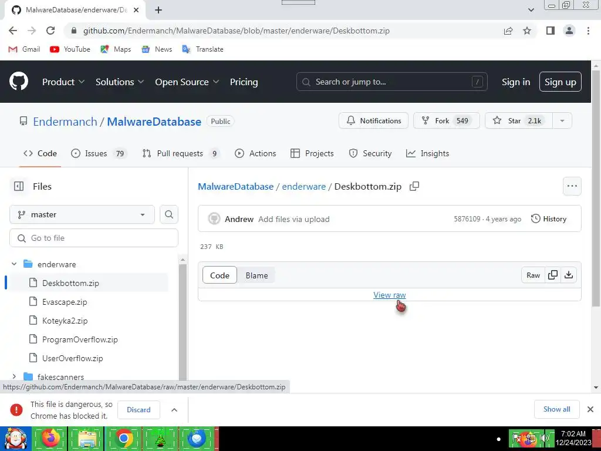Click the Raw button
This screenshot has height=451, width=601.
pyautogui.click(x=533, y=275)
